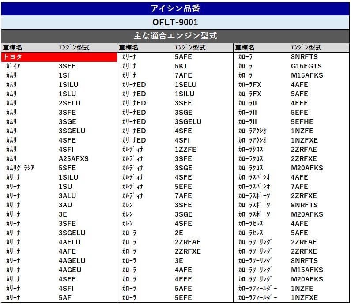The height and width of the screenshot is (304, 351).
Task: Select the ガイア vehicle name cell
Action: [x=13, y=66]
